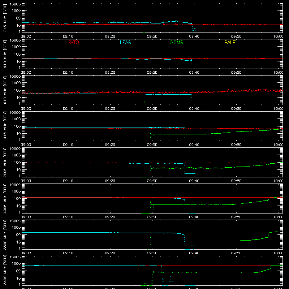Screen dimensions: 289x289
Task: Click the 09:20 tick under the 4995 MHz plot
Action: point(110,217)
